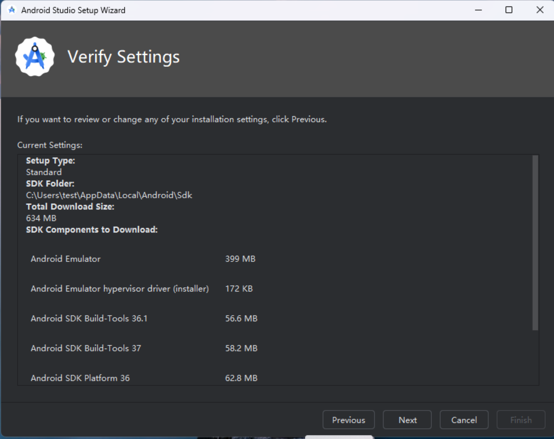This screenshot has height=439, width=554.
Task: Click the 'Setup Type:' heading
Action: click(51, 161)
